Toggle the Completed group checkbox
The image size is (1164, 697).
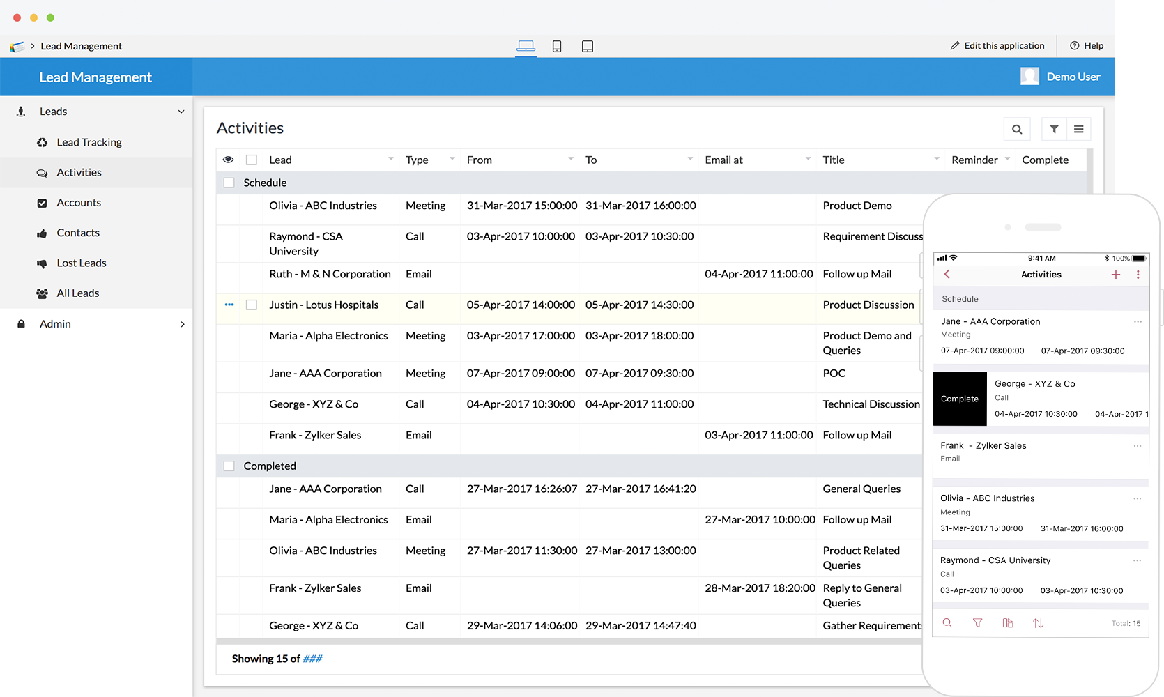229,466
